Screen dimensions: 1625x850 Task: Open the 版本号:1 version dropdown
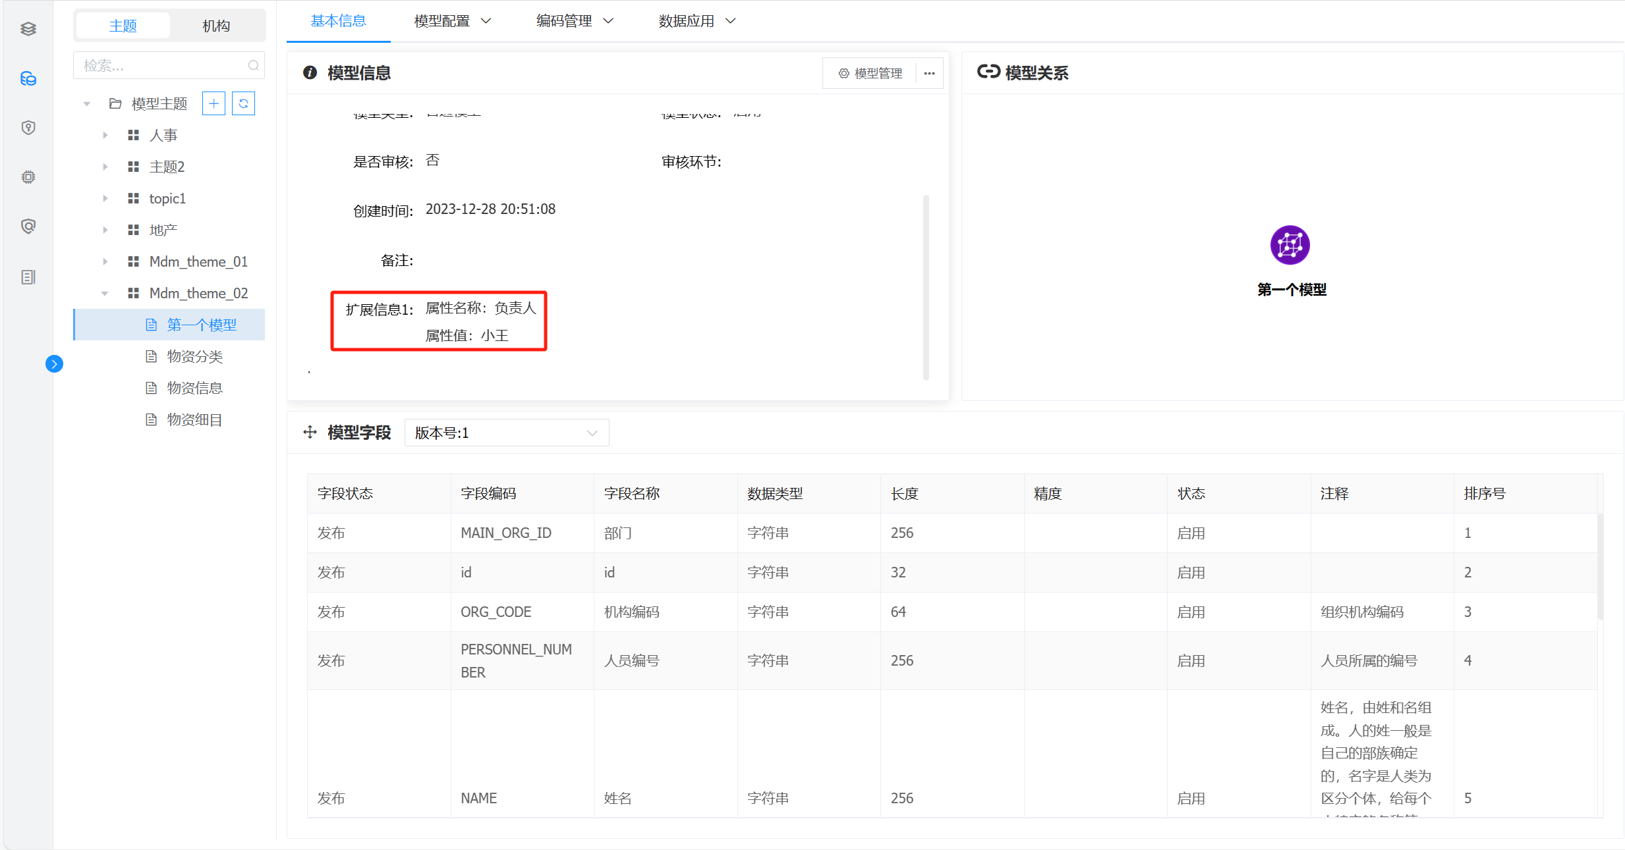(x=506, y=433)
